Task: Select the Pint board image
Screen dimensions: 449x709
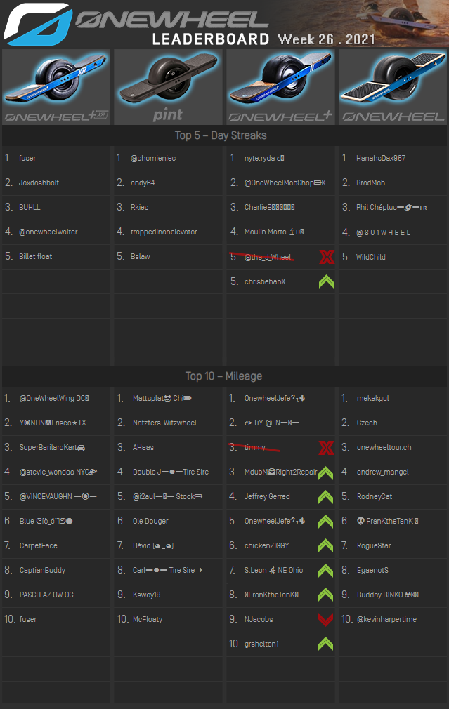Action: pos(168,86)
